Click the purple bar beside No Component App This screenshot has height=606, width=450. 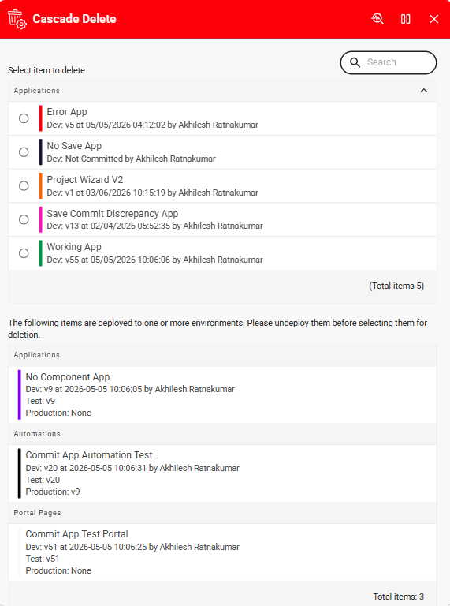(x=19, y=395)
